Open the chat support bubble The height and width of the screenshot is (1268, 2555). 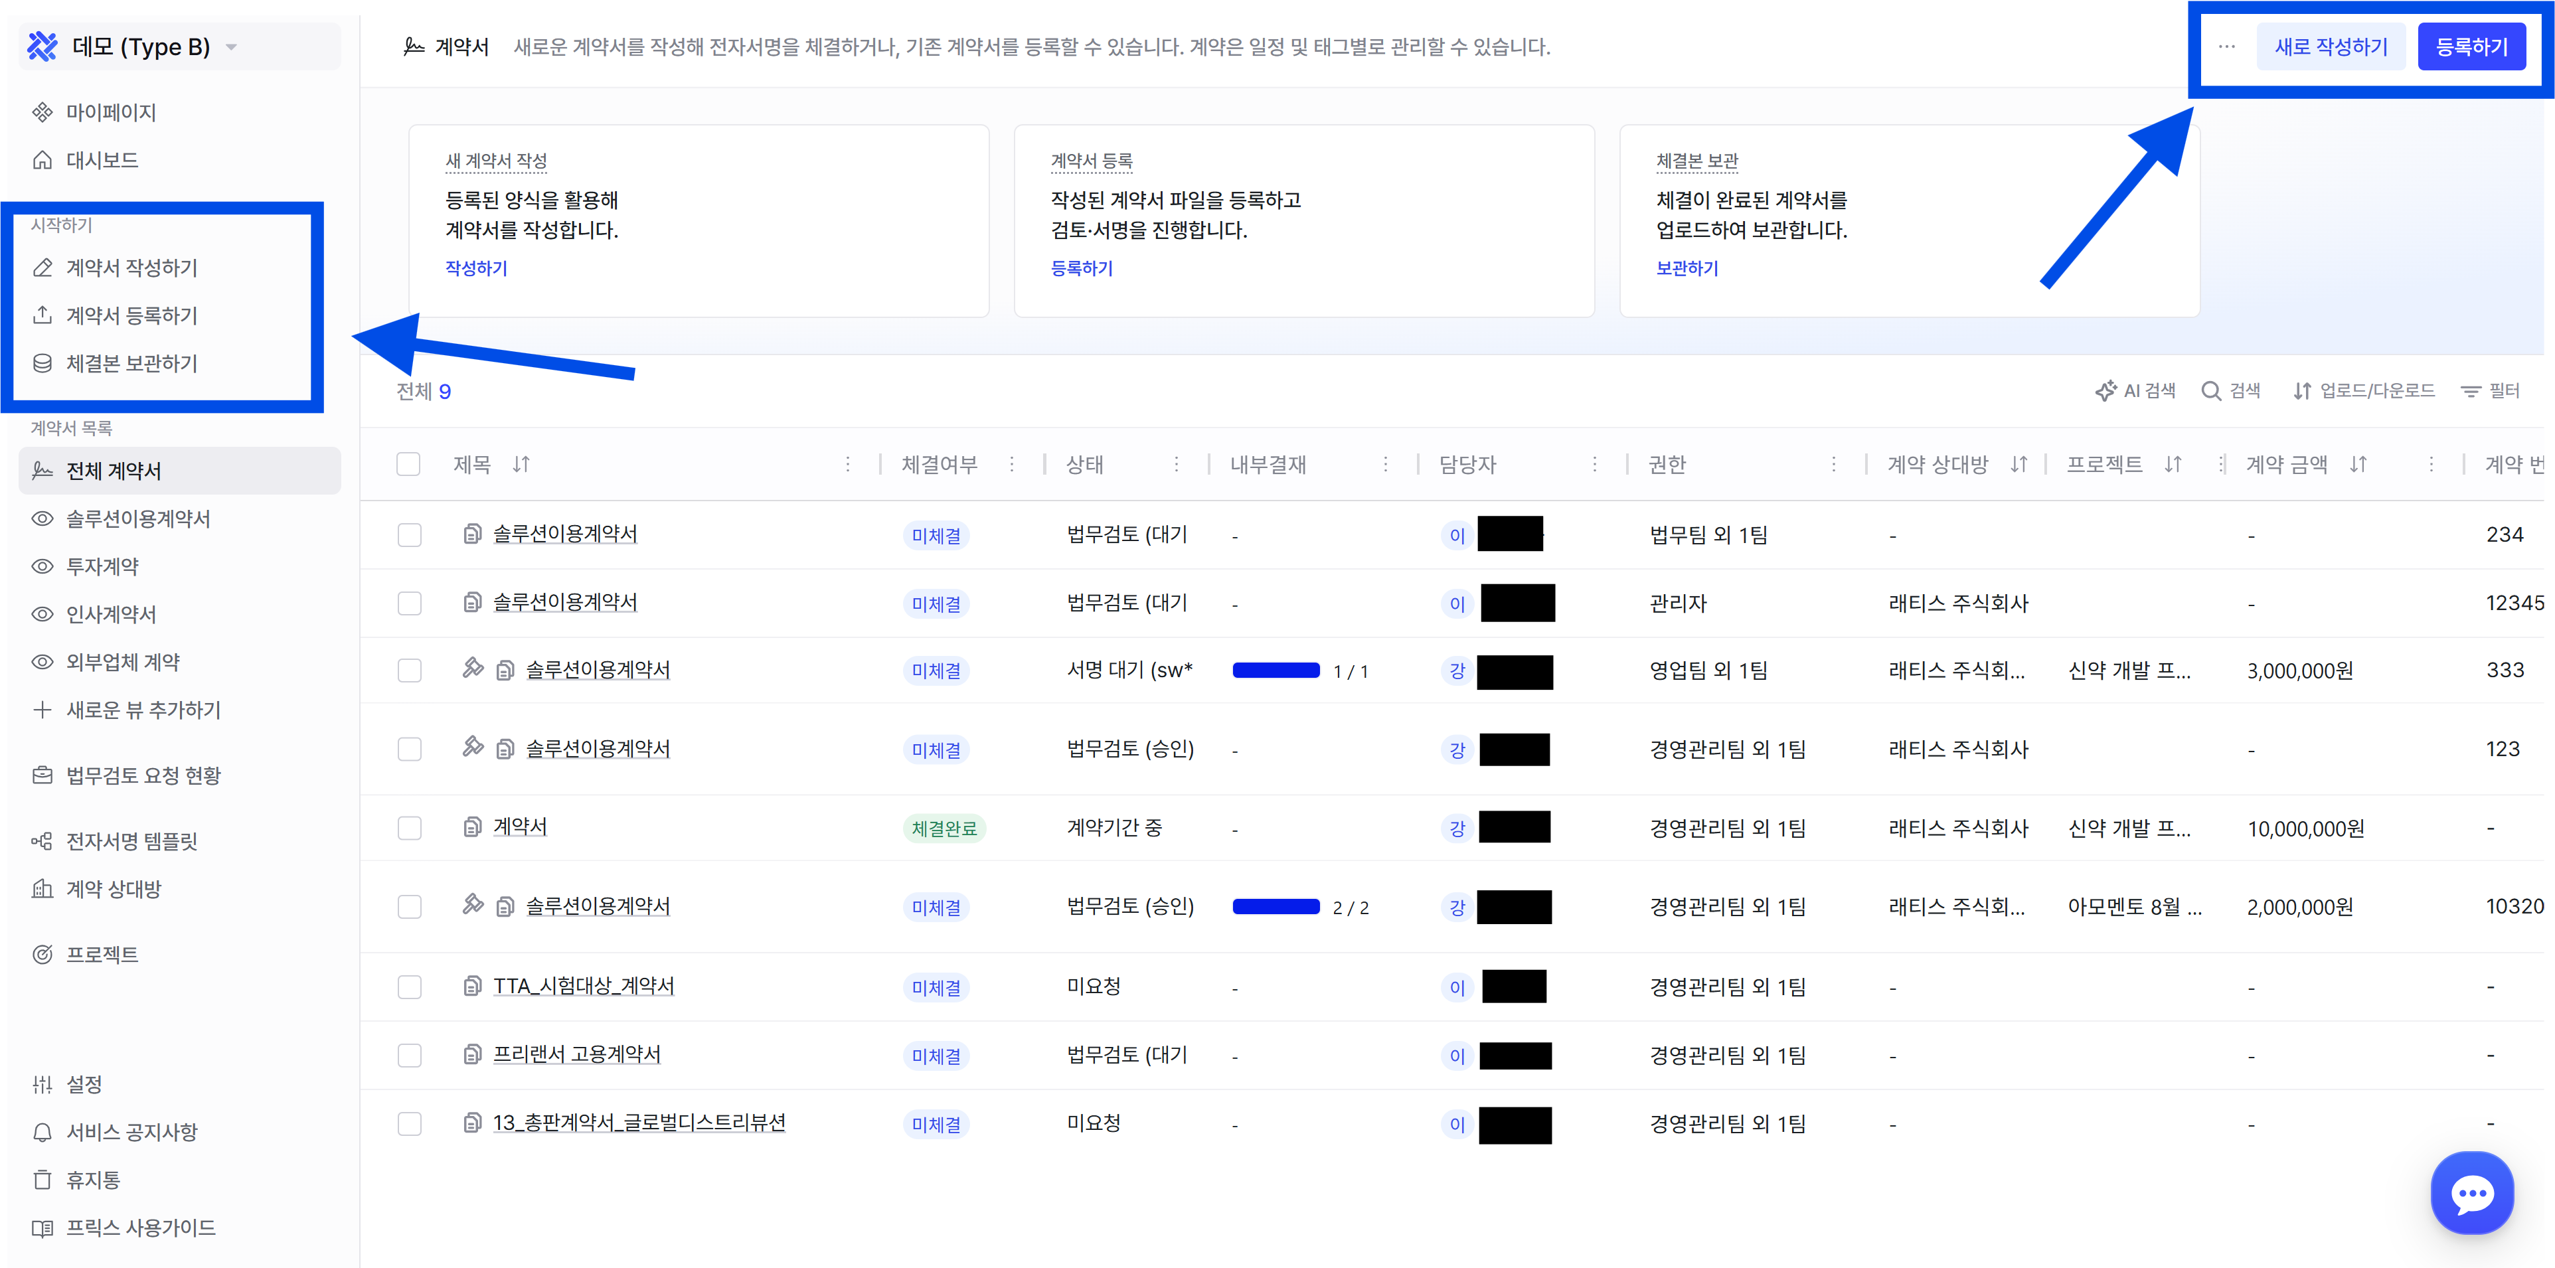click(2472, 1193)
